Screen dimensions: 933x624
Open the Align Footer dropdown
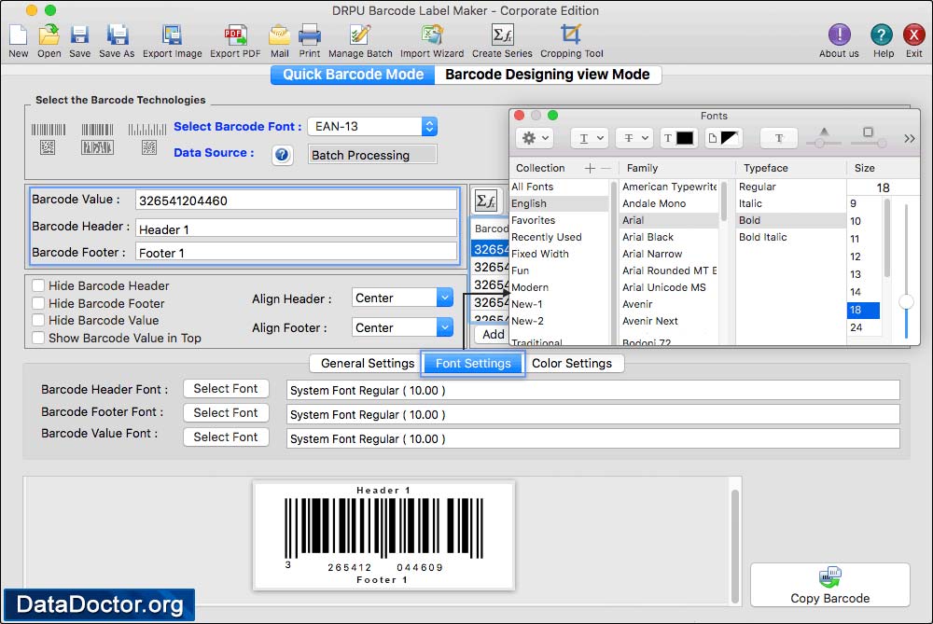[403, 327]
